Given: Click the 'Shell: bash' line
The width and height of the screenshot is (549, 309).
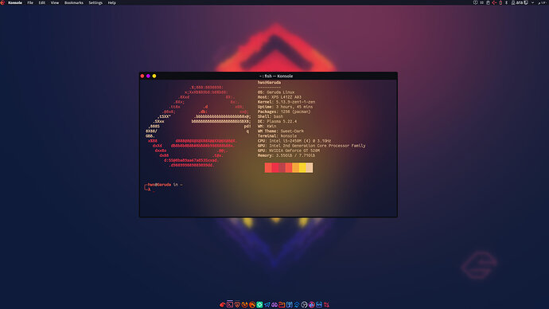Looking at the screenshot, I should [x=271, y=116].
